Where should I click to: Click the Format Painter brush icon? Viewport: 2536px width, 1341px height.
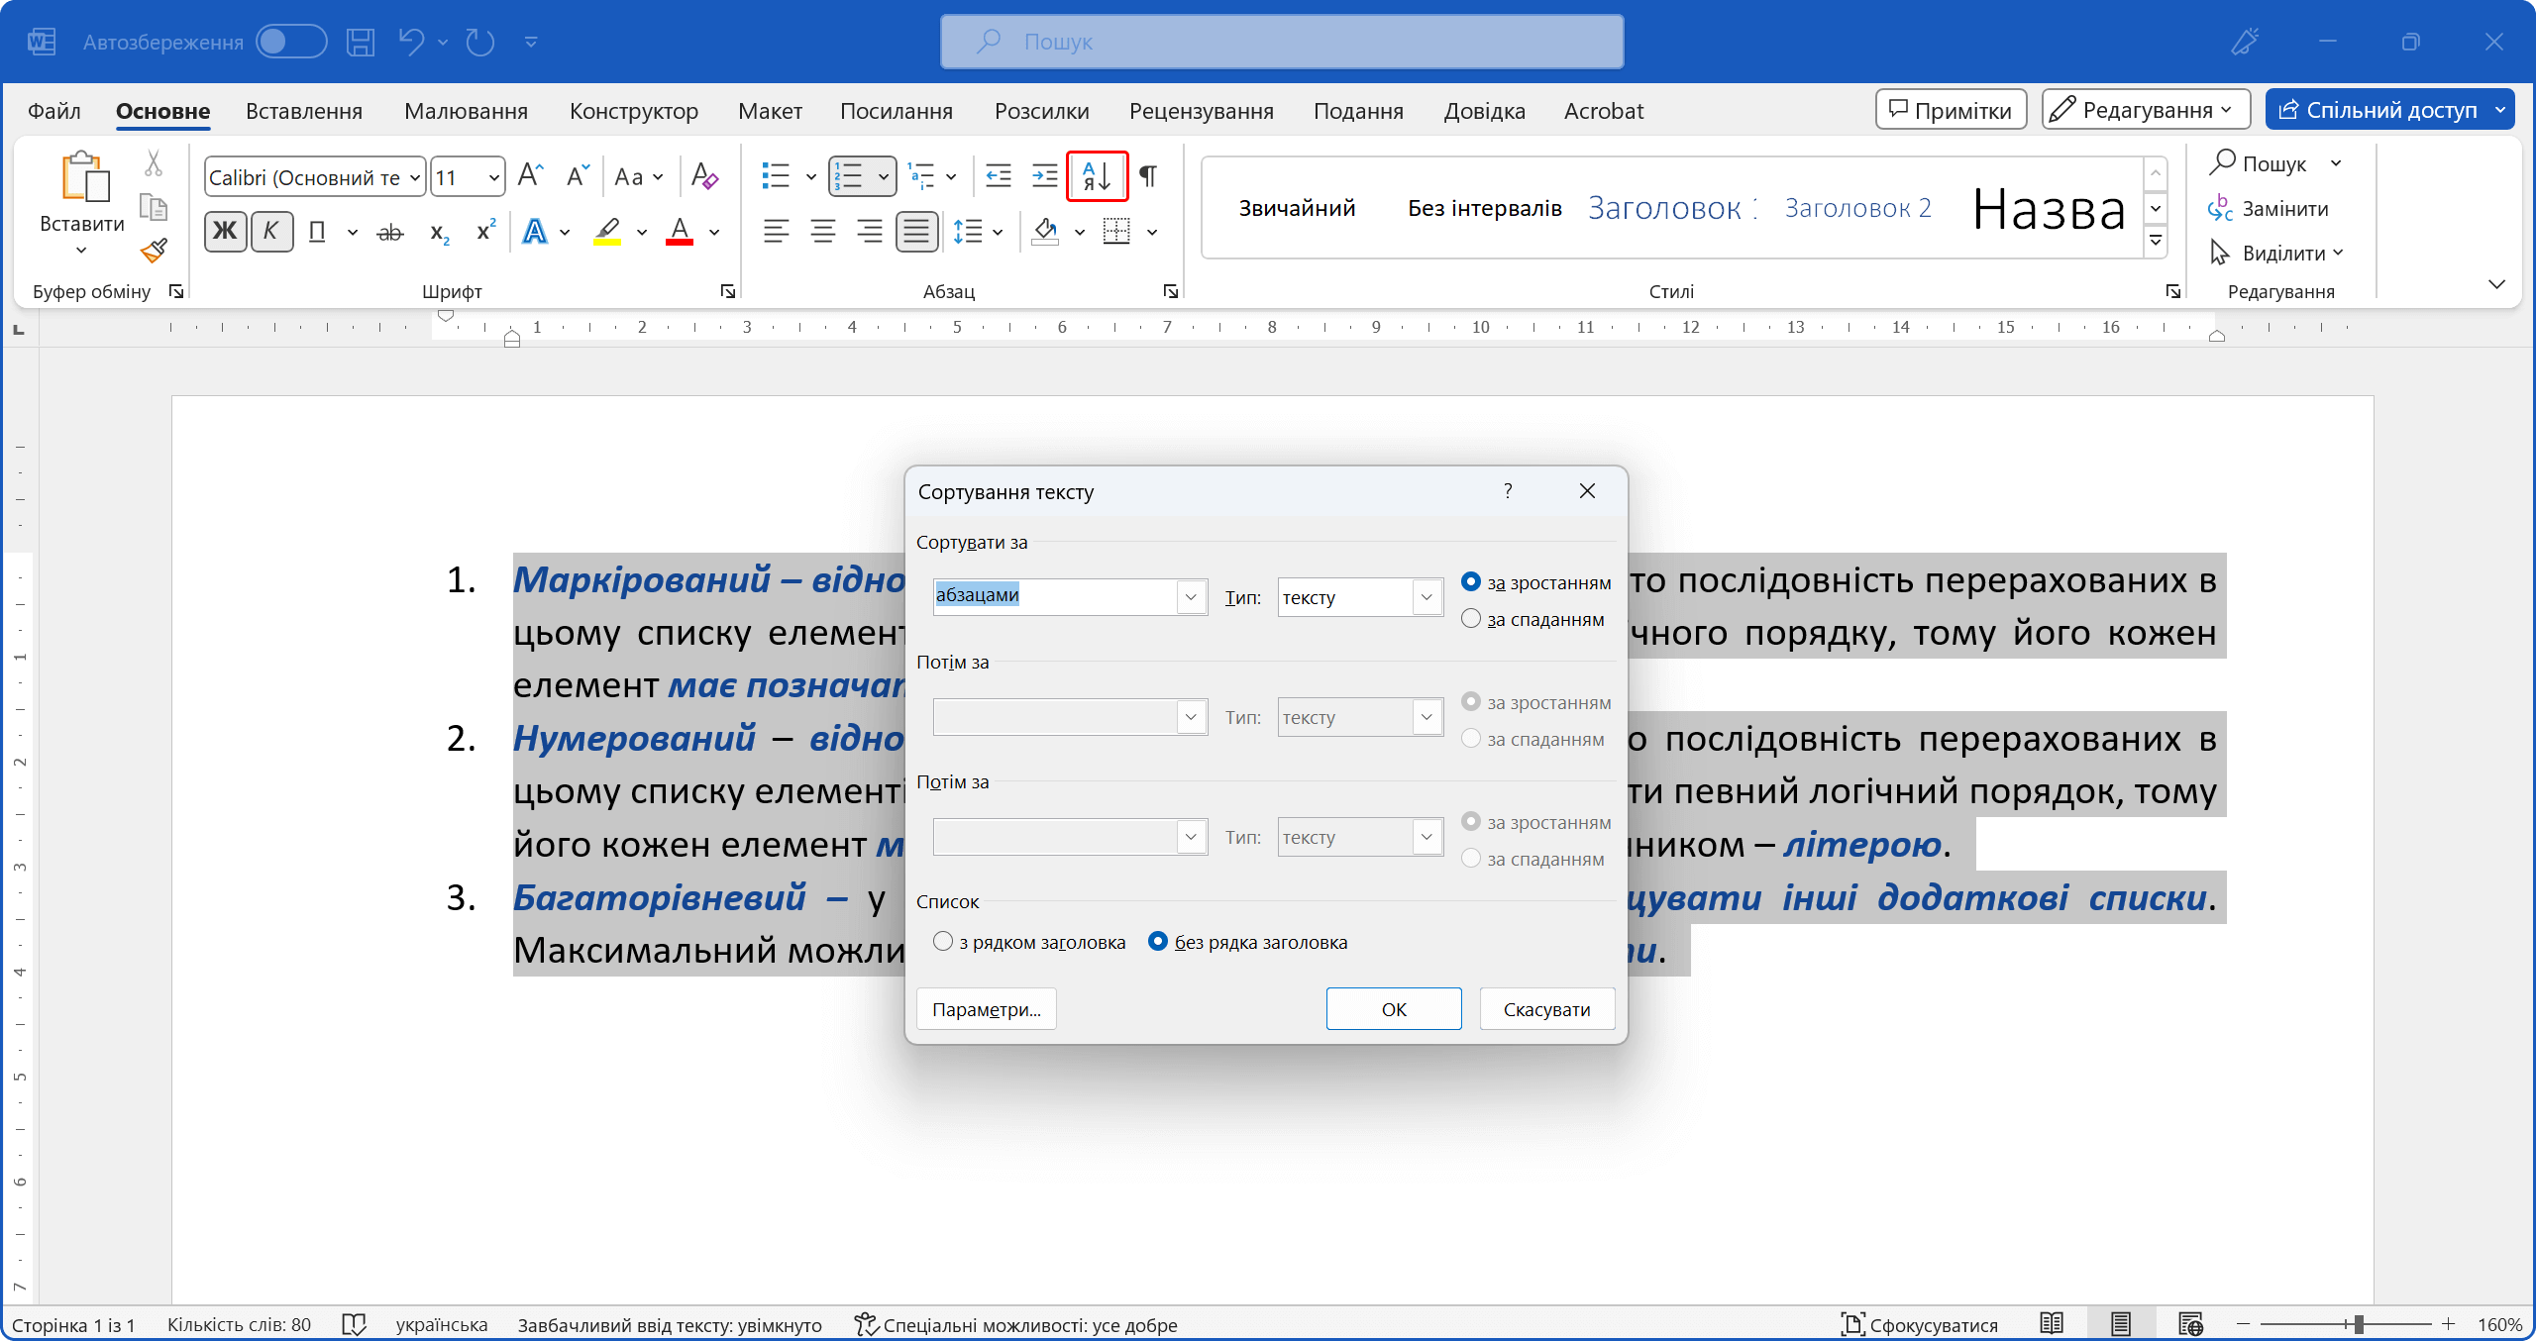154,252
